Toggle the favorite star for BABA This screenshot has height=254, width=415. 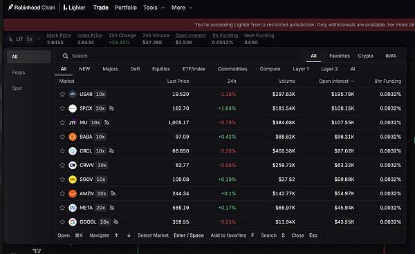pos(62,137)
